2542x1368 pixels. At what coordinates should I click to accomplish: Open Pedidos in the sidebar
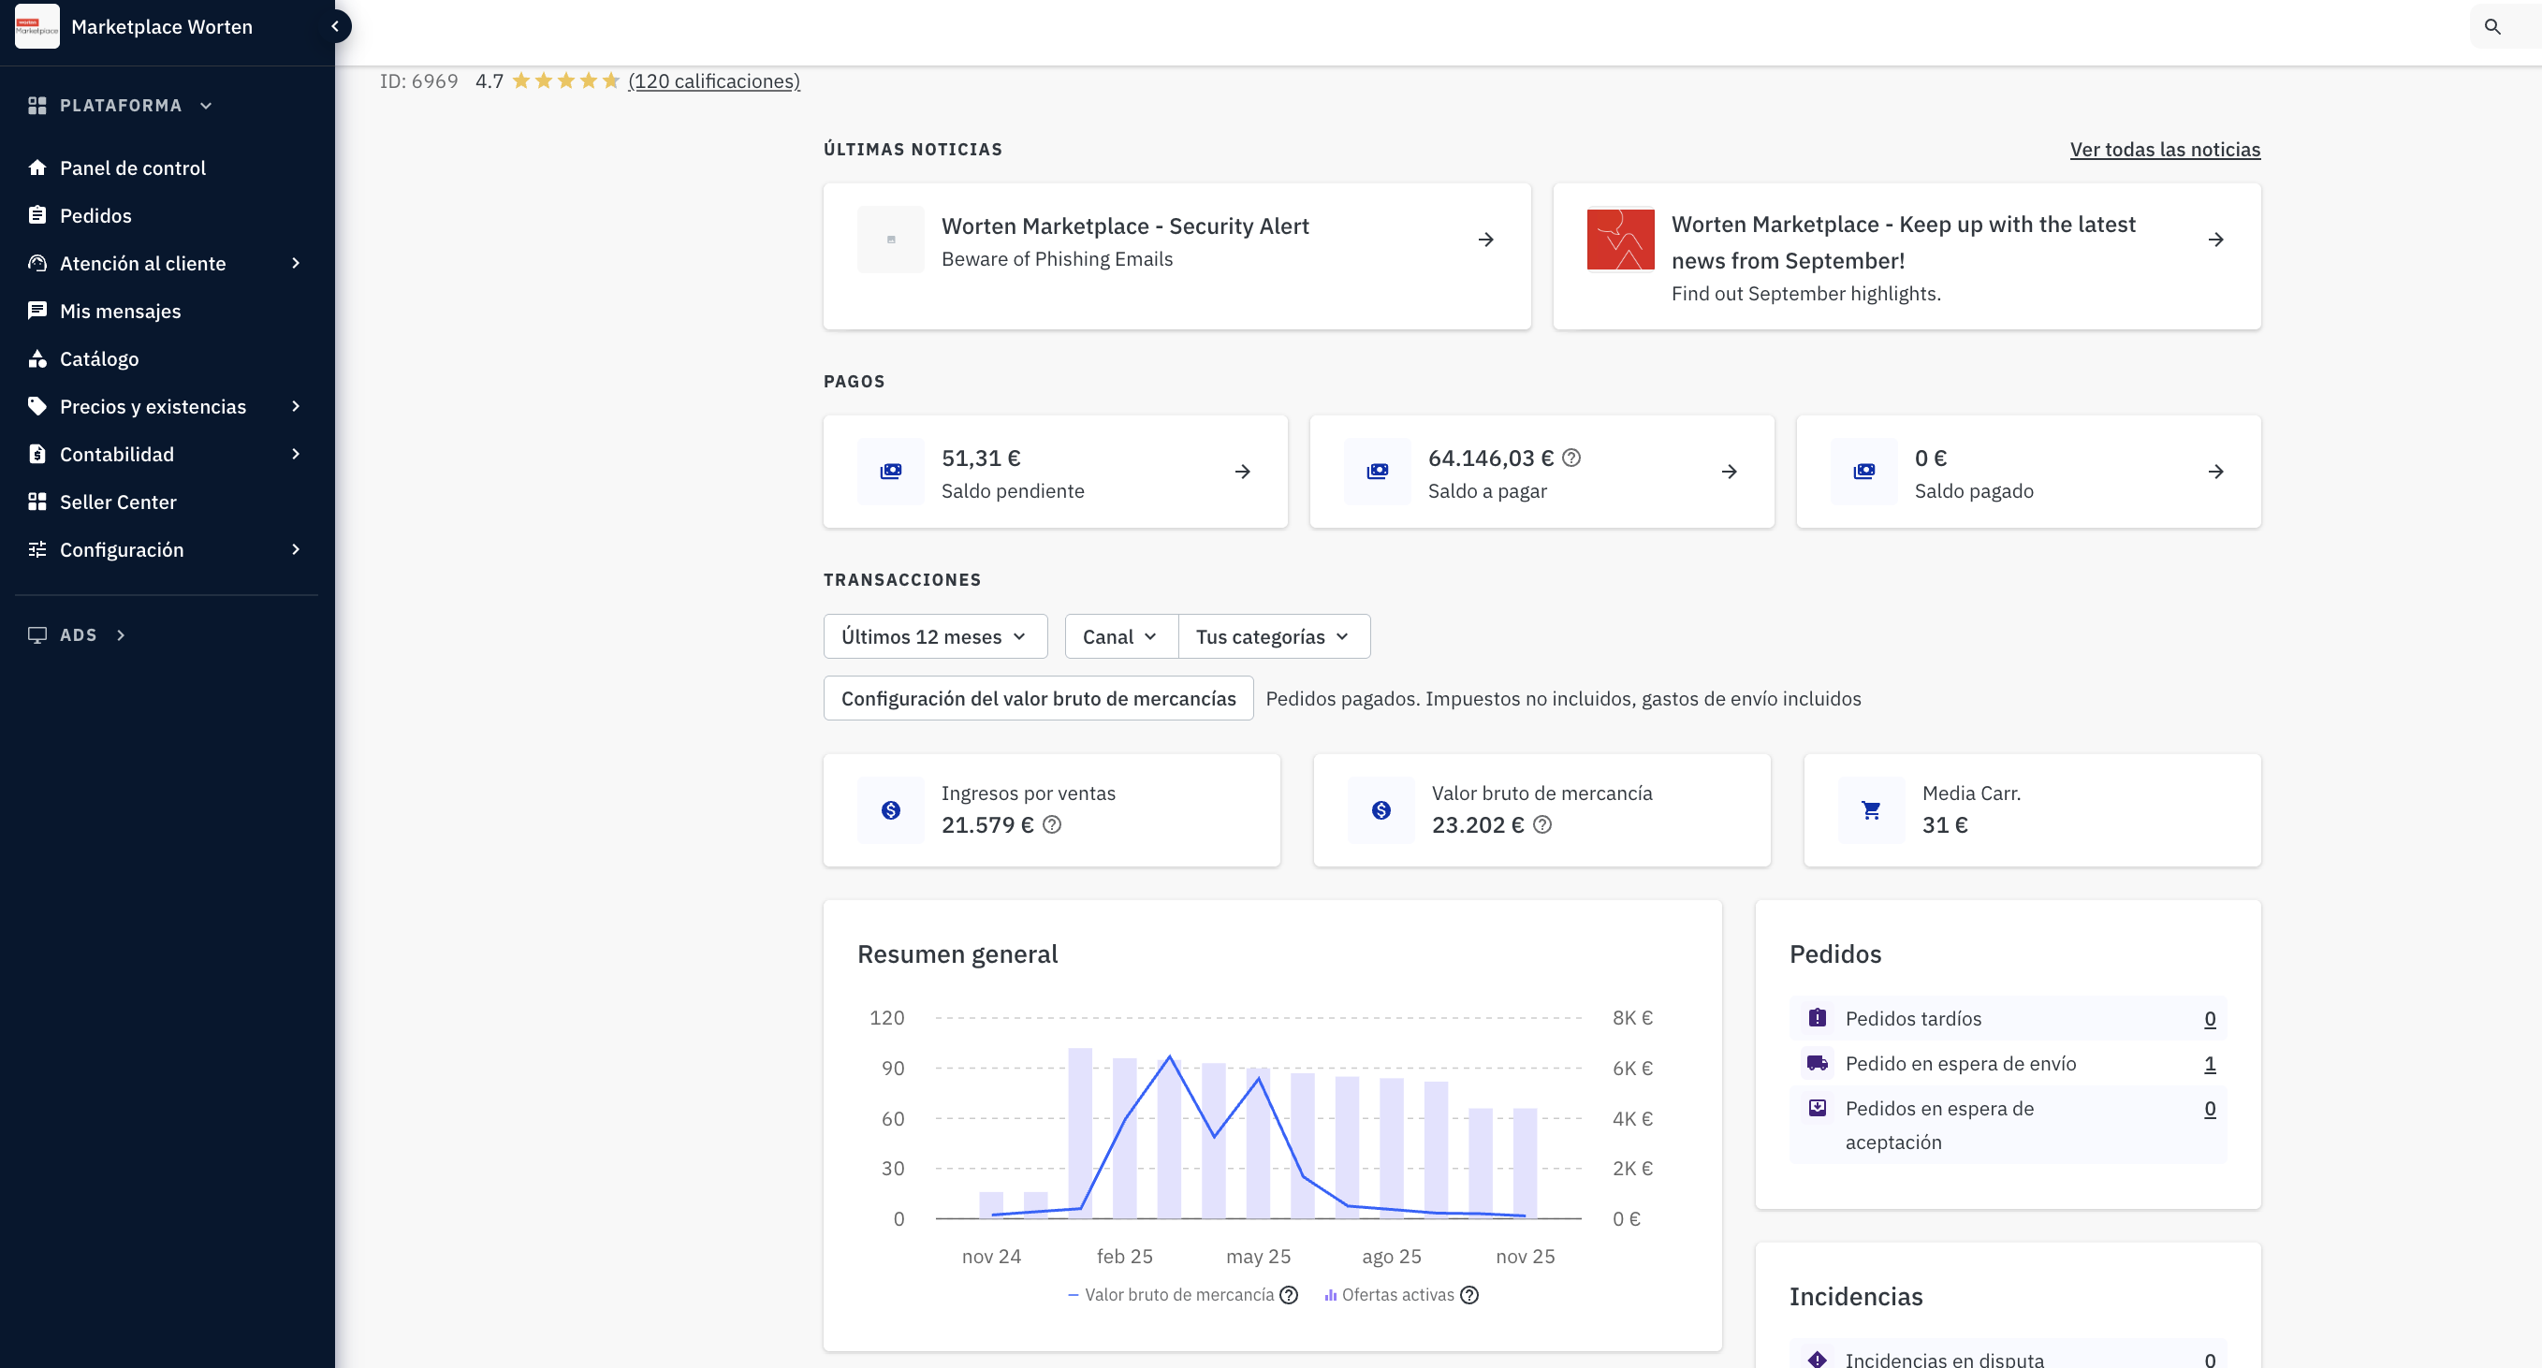point(95,215)
